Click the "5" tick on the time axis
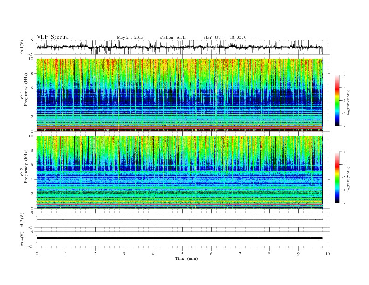369x285 pixels. tap(182, 254)
